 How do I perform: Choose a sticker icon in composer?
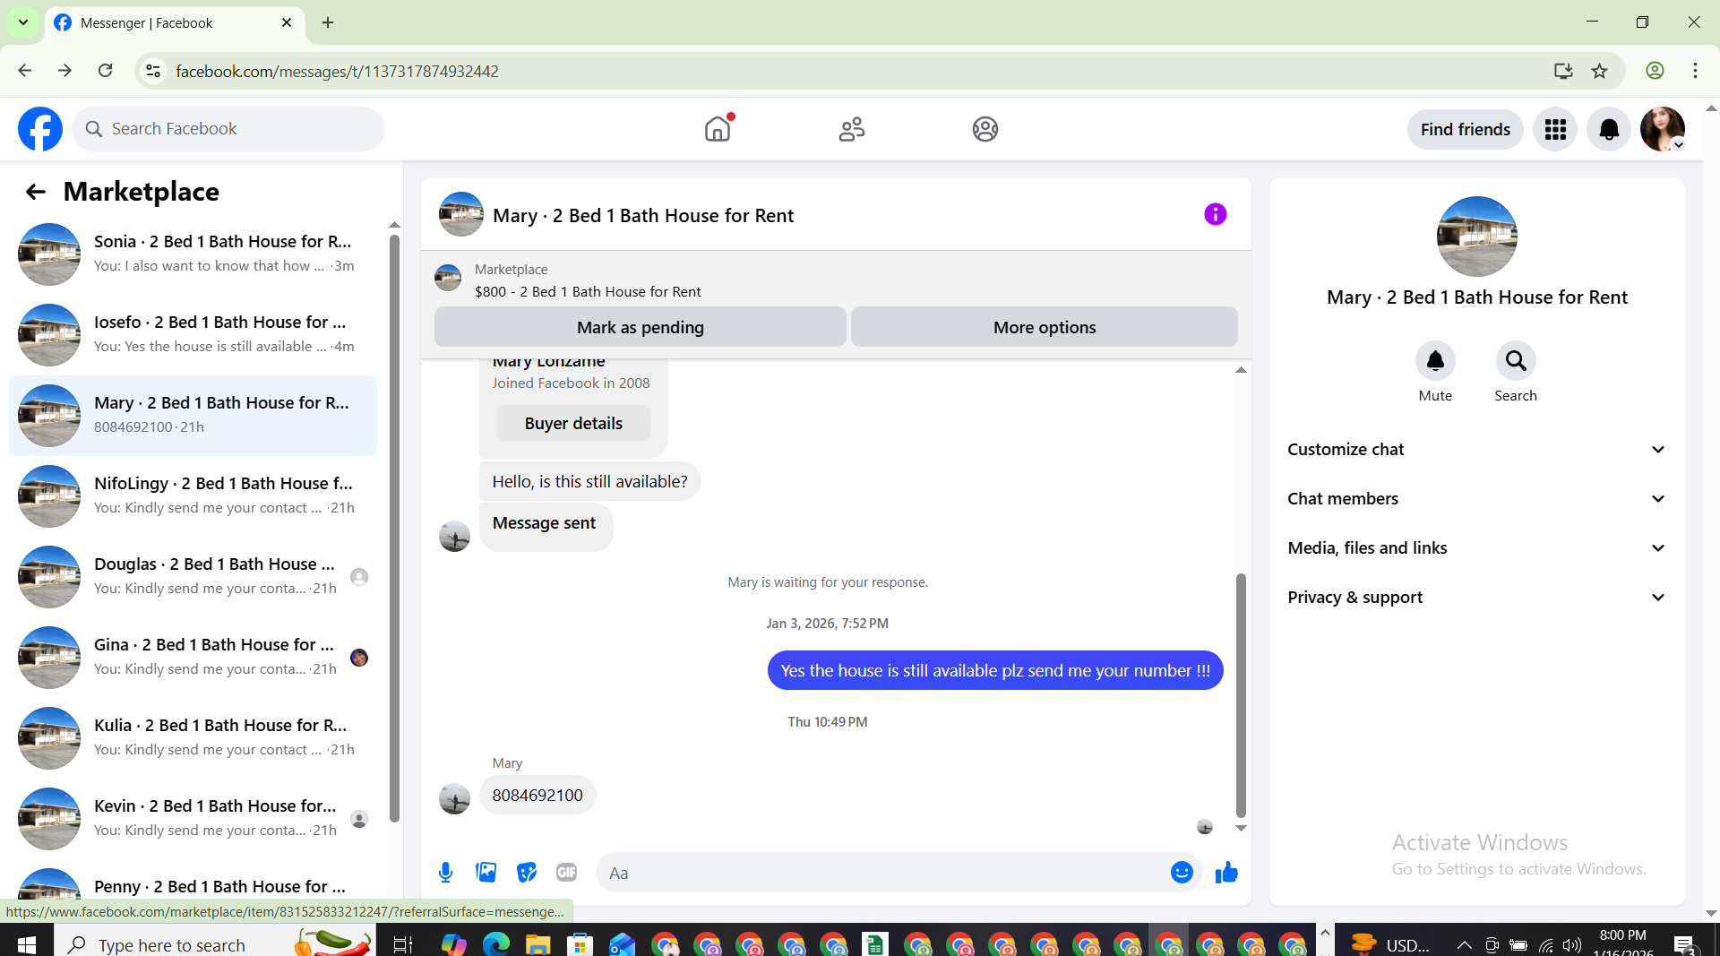pos(527,873)
